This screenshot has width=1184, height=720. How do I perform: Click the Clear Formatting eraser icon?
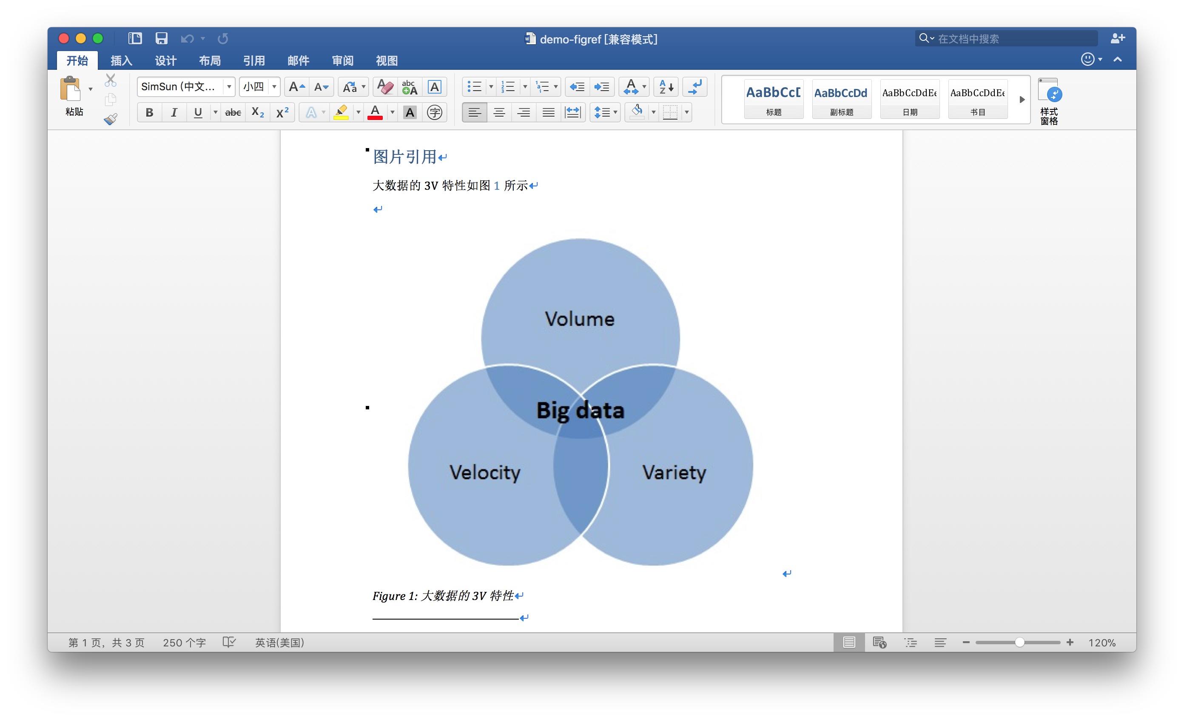tap(385, 87)
